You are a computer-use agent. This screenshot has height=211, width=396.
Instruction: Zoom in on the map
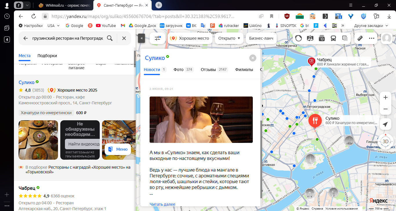click(386, 98)
